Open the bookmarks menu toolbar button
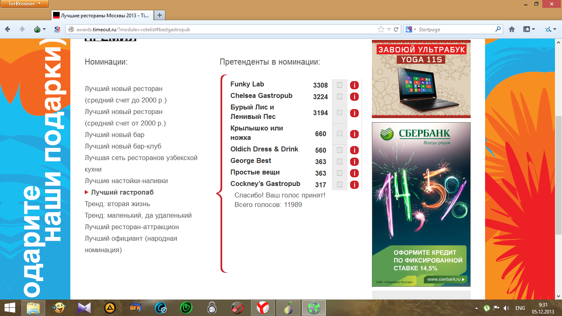Viewport: 562px width, 316px height. pos(529,30)
